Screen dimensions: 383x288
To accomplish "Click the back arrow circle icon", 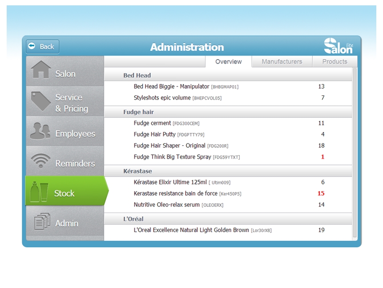I will [31, 46].
